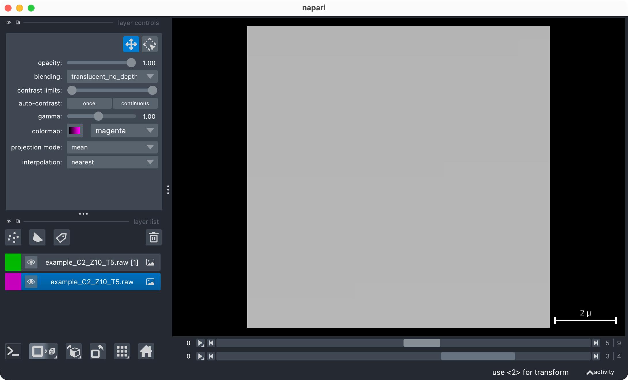Float the layer list panel
The image size is (628, 380).
(18, 221)
